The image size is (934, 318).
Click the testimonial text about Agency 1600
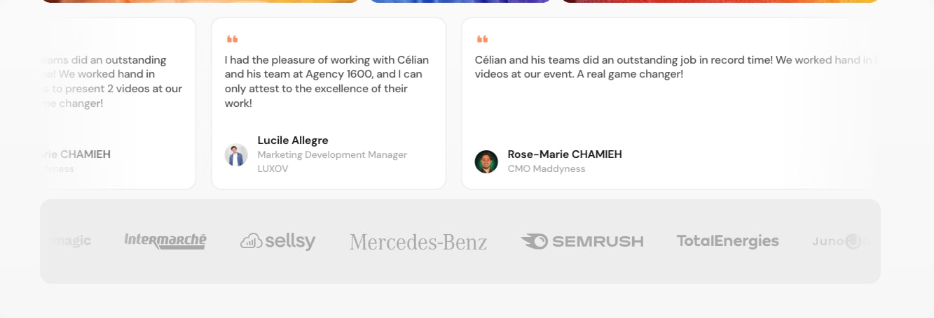[x=327, y=82]
